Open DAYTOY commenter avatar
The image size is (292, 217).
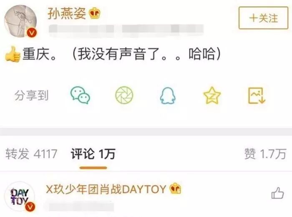(x=20, y=197)
